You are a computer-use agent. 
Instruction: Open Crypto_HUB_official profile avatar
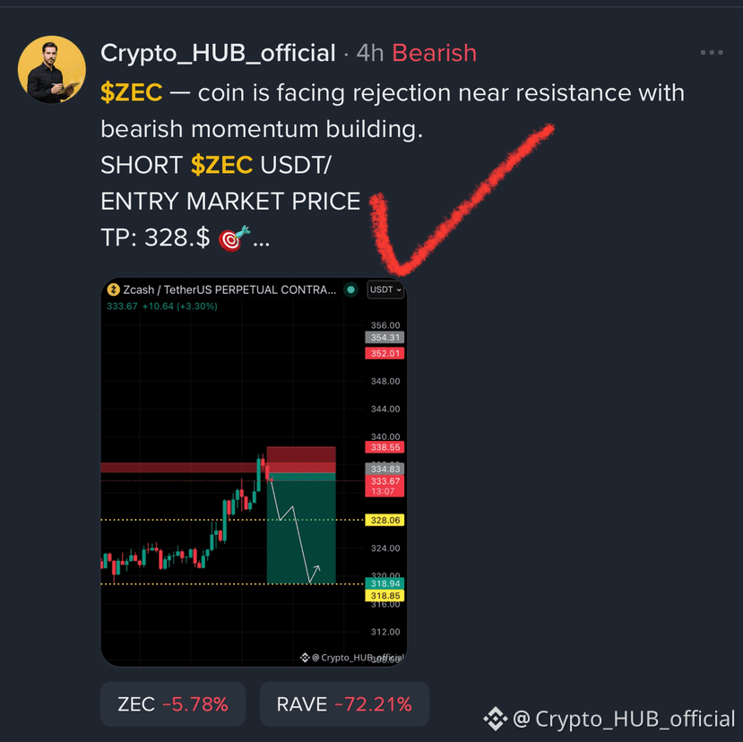coord(52,69)
